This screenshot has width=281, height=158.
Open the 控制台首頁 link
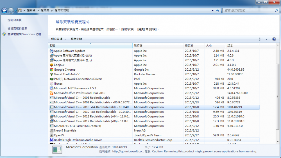click(15, 20)
